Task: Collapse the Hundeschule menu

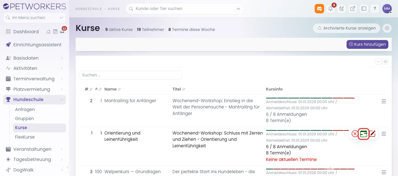Action: point(34,99)
